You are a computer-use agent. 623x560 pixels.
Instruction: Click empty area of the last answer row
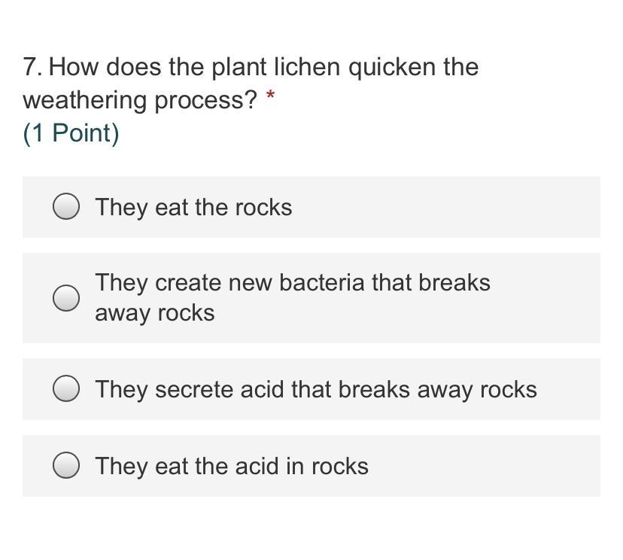(x=489, y=466)
